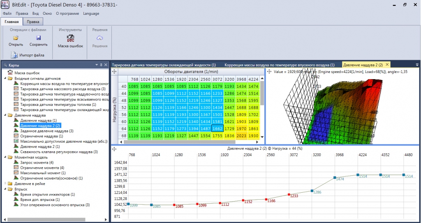Open the Вид menu
The height and width of the screenshot is (223, 421).
35,14
